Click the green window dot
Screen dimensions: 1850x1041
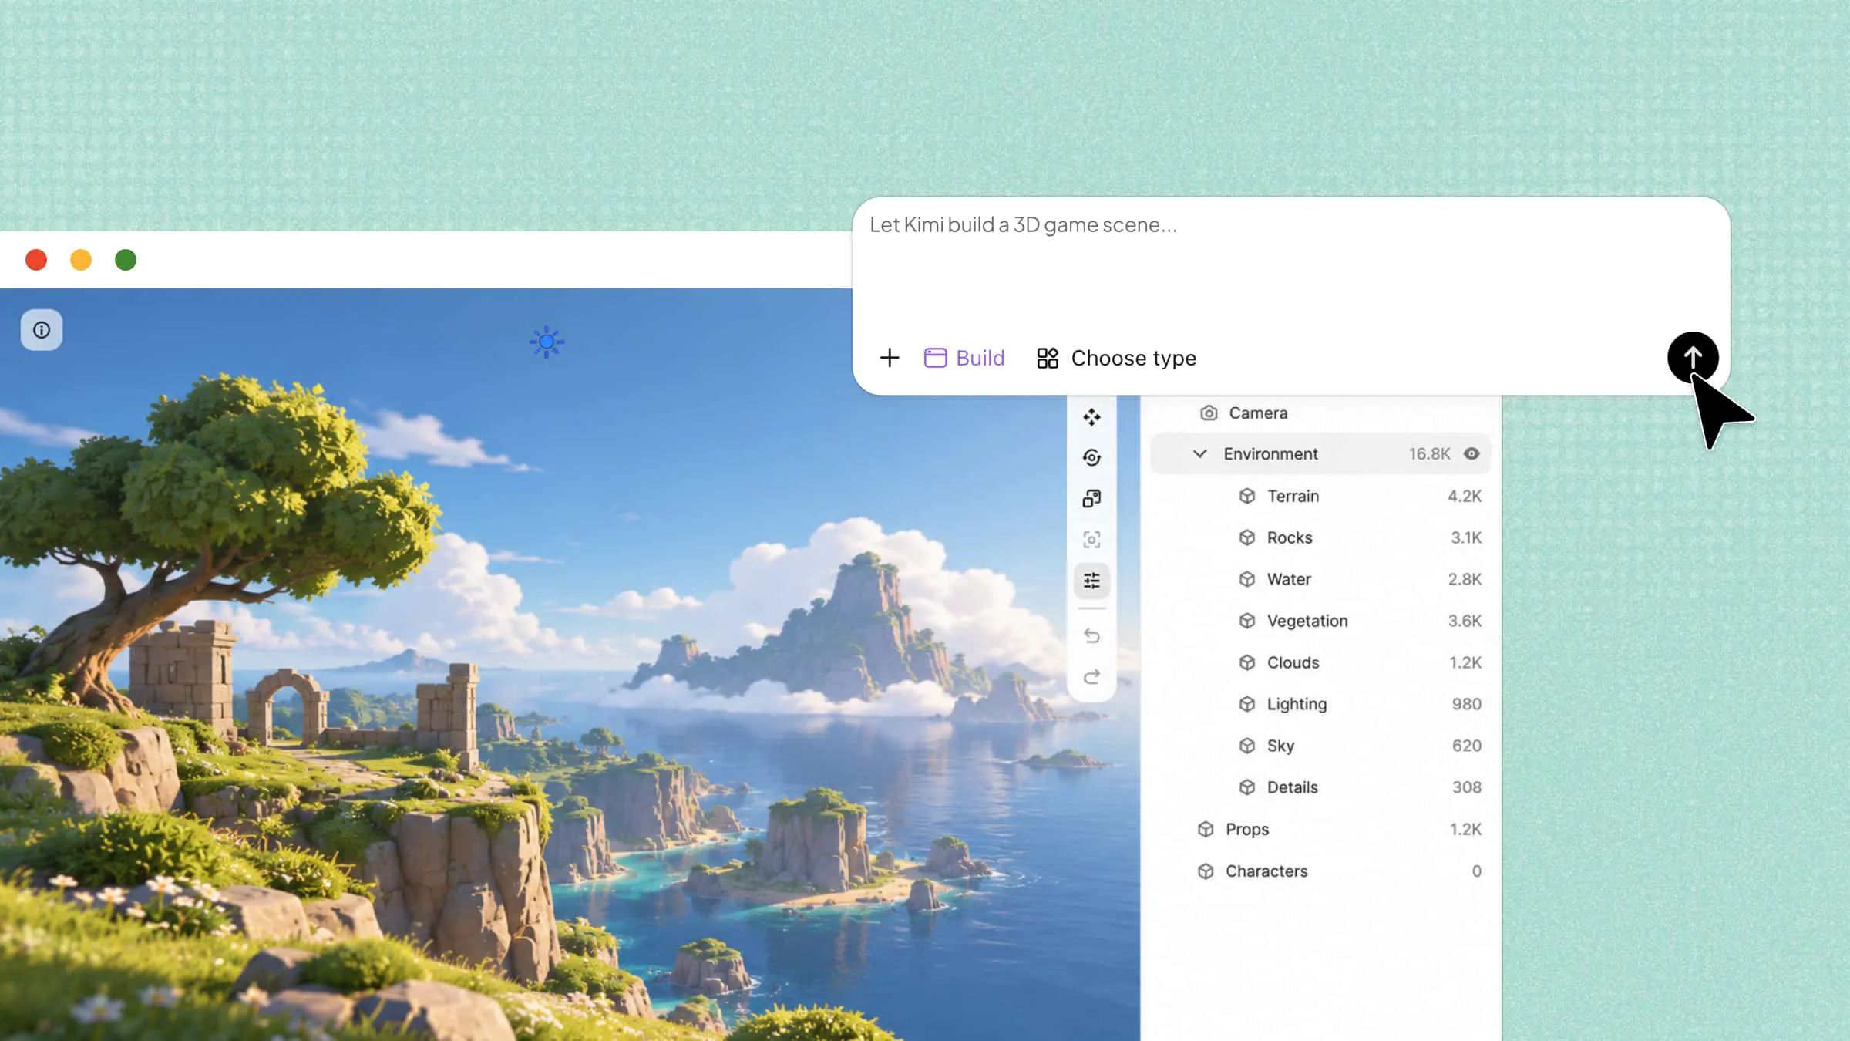[126, 260]
